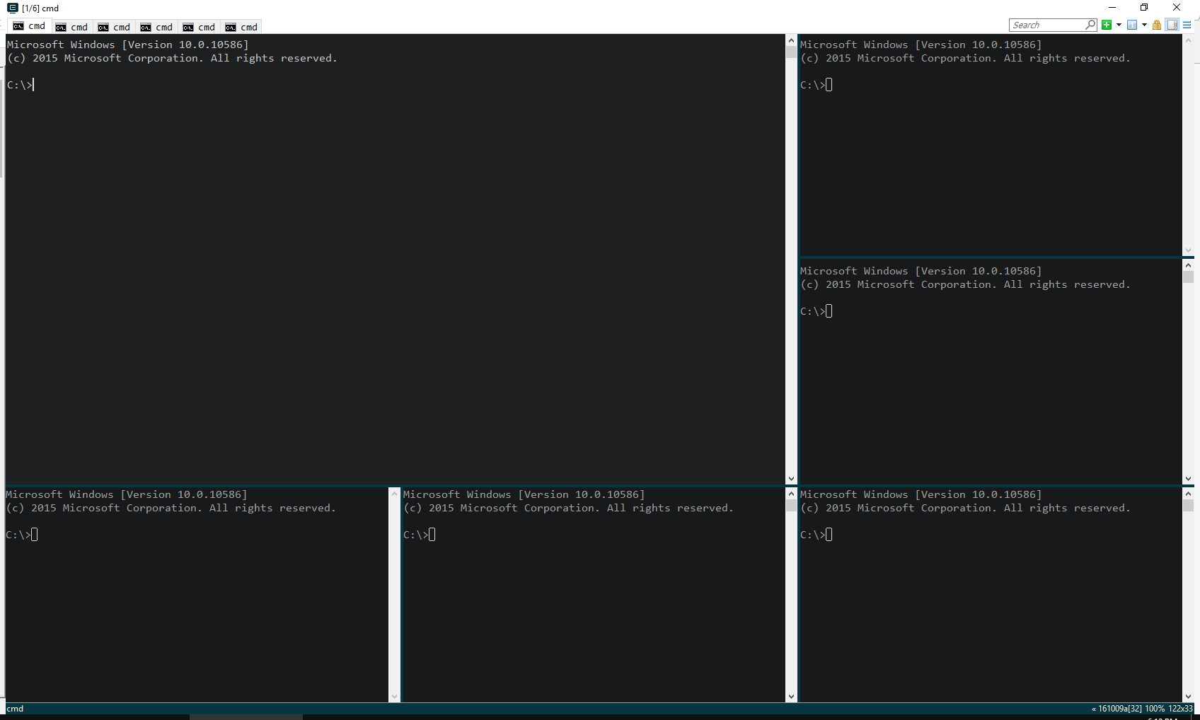Expand the arrow next to the active consoles icon
1200x720 pixels.
coord(1144,25)
